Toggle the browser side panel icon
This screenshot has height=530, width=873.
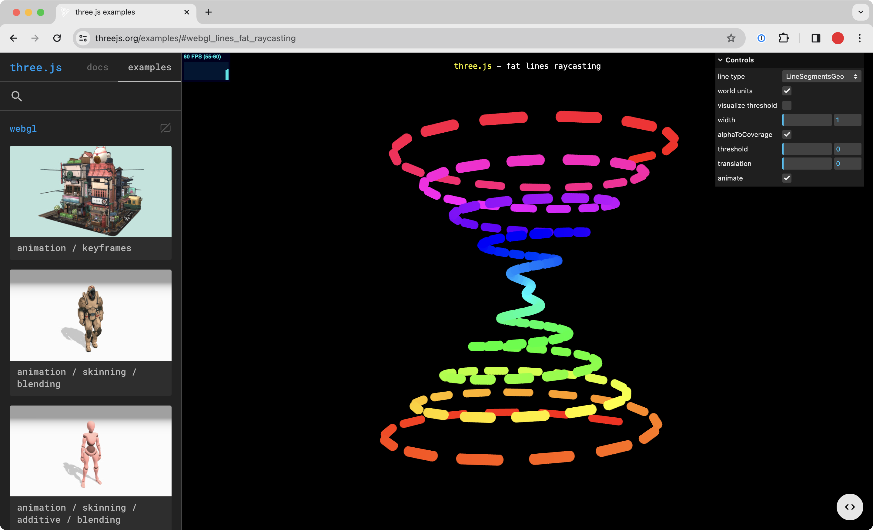click(x=816, y=38)
